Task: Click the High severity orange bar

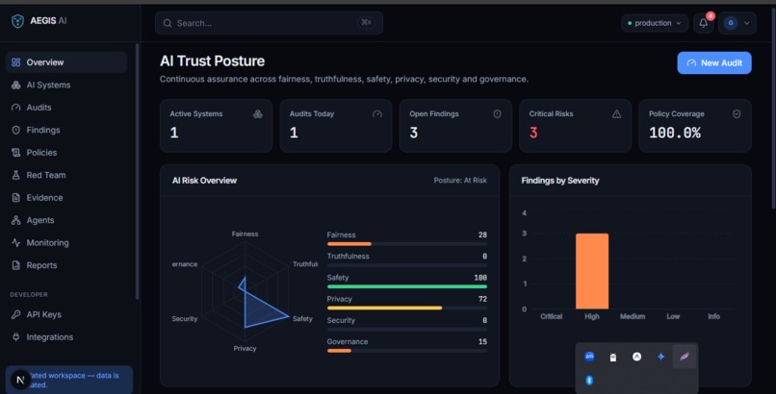Action: pos(592,271)
